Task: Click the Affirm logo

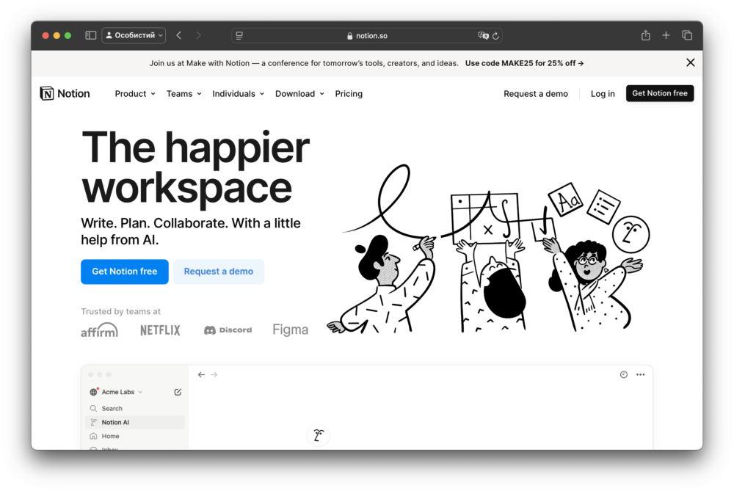Action: pos(99,330)
